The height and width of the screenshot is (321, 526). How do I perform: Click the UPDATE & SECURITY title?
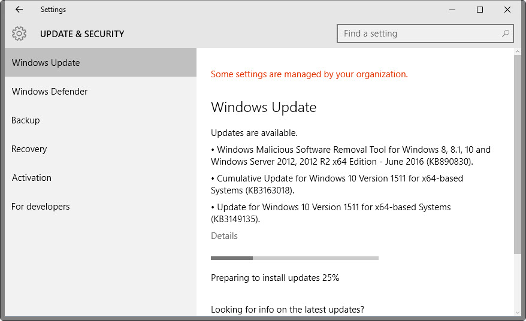[x=82, y=34]
